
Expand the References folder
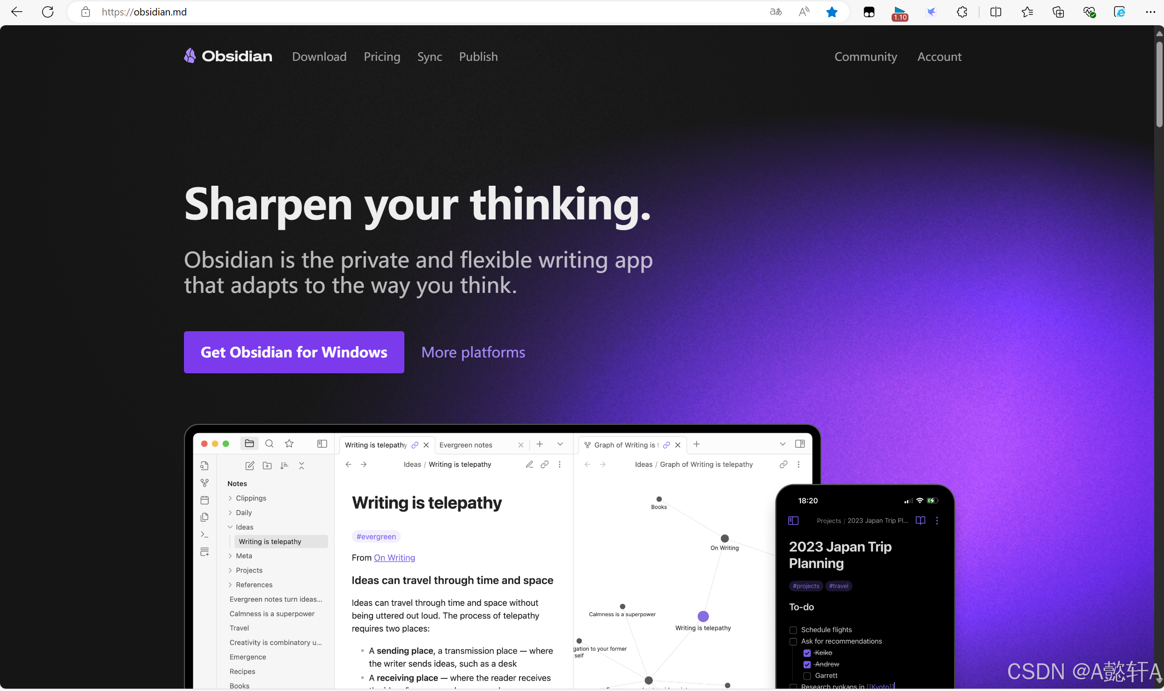[x=230, y=585]
